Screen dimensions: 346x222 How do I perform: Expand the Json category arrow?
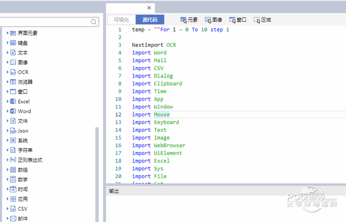point(7,131)
